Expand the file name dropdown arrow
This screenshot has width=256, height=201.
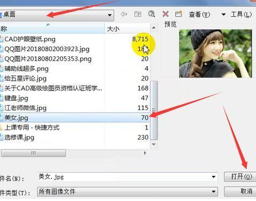214,177
